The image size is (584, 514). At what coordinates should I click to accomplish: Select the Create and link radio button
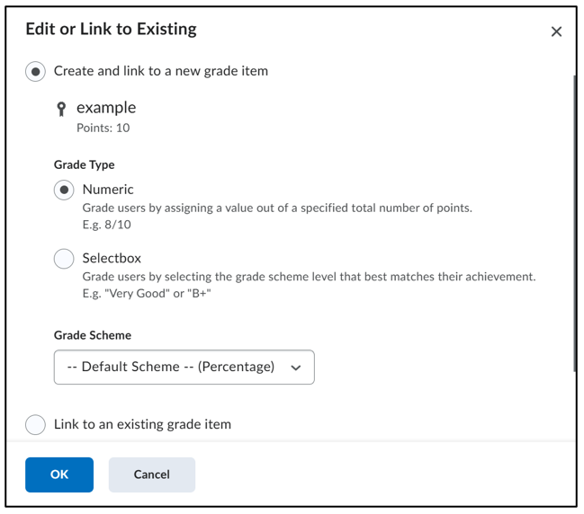pos(35,71)
